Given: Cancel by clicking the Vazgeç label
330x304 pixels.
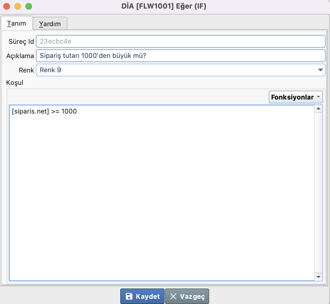Looking at the screenshot, I should point(192,296).
